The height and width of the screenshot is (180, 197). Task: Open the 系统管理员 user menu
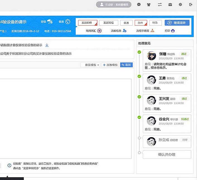114,5
